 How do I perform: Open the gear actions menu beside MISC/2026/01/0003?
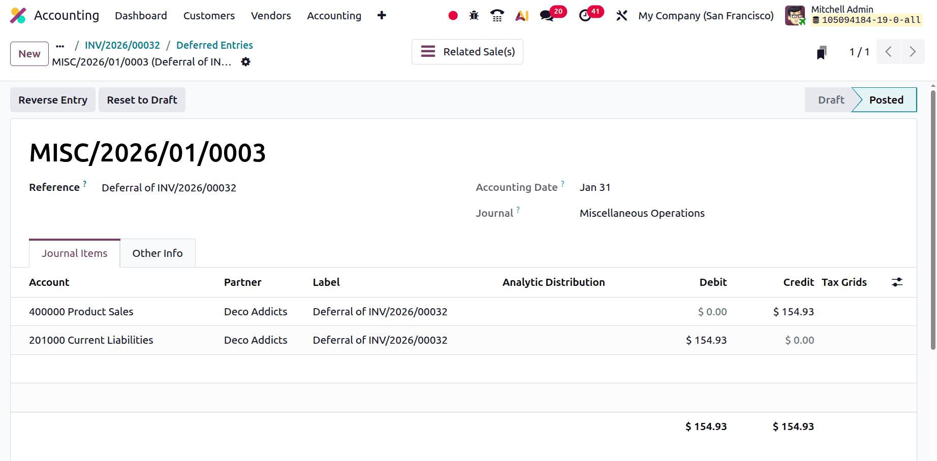click(x=245, y=61)
